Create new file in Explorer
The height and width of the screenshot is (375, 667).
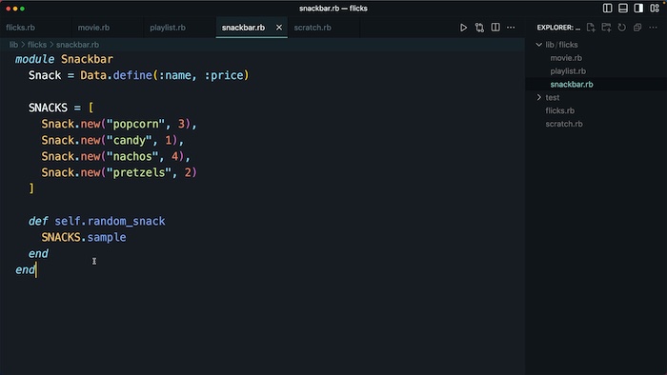[591, 28]
